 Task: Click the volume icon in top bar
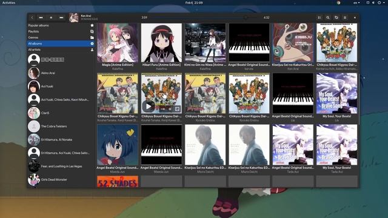373,2
